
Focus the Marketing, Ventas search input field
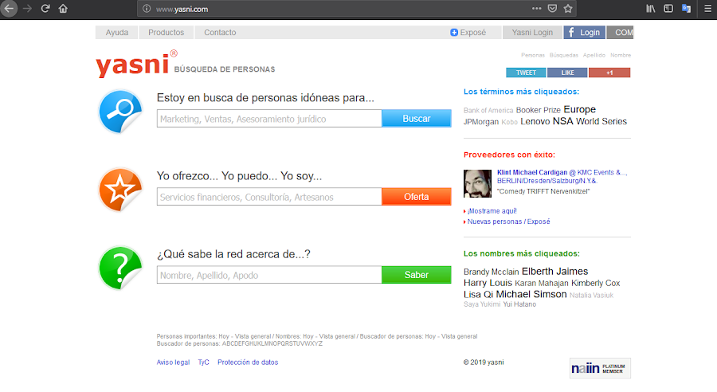tap(269, 119)
